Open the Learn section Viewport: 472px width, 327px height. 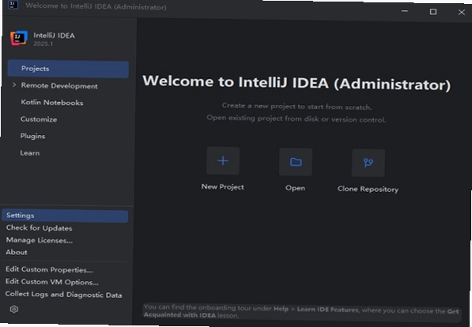pos(30,152)
